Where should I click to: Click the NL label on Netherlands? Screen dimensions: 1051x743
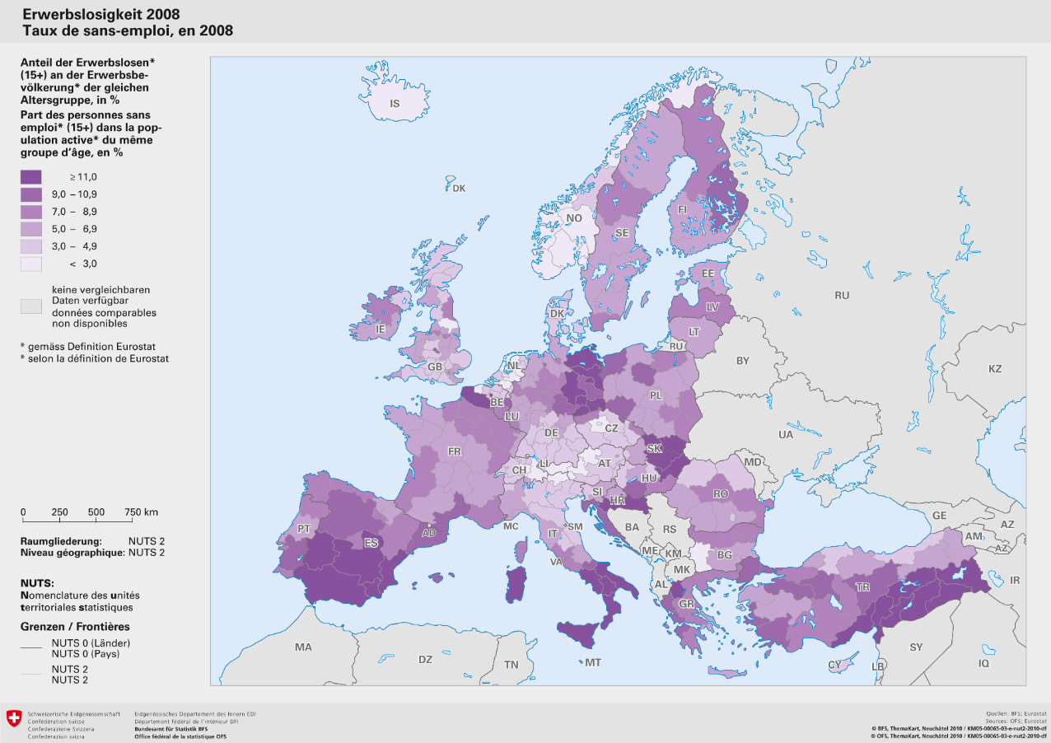(514, 366)
